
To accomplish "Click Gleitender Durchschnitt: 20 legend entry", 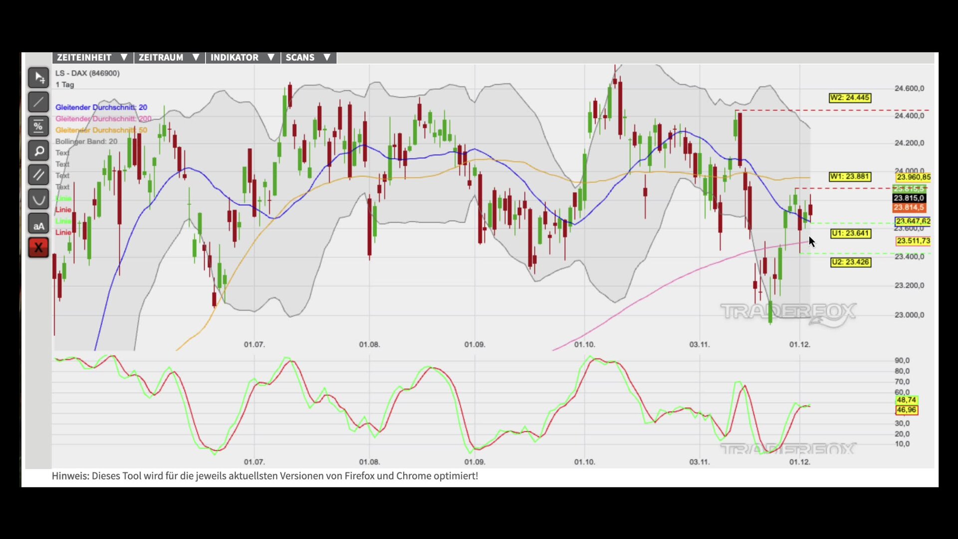I will tap(101, 107).
